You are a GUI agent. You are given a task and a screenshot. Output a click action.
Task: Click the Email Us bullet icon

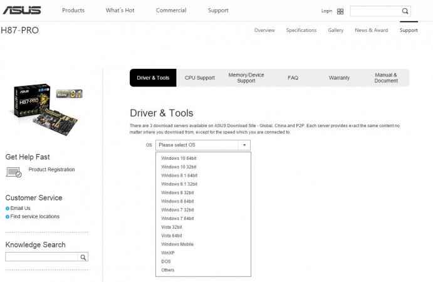pyautogui.click(x=8, y=209)
